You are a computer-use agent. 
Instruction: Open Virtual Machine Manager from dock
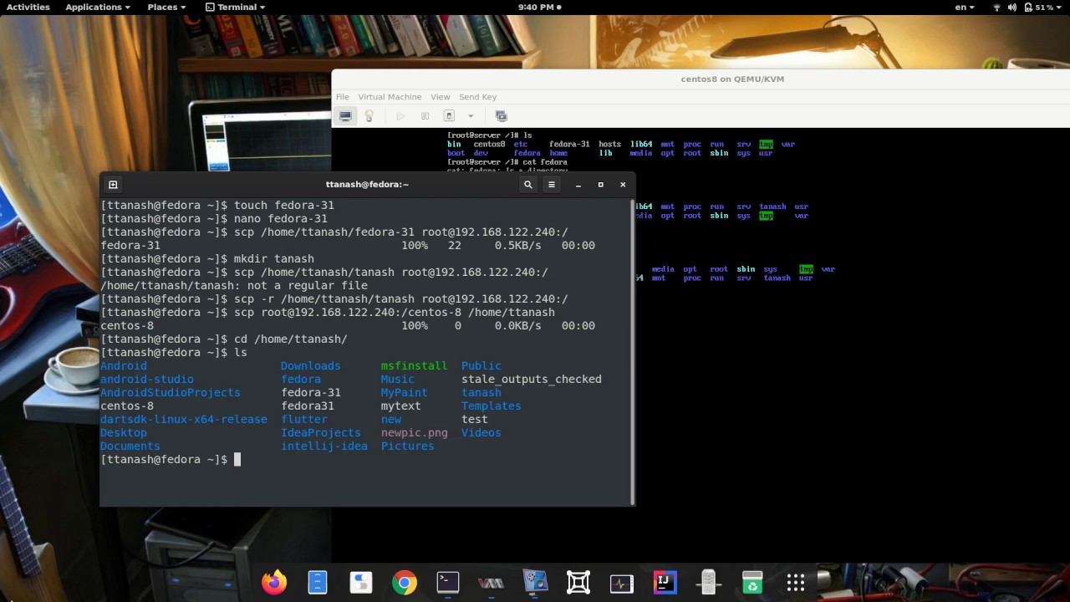point(492,582)
